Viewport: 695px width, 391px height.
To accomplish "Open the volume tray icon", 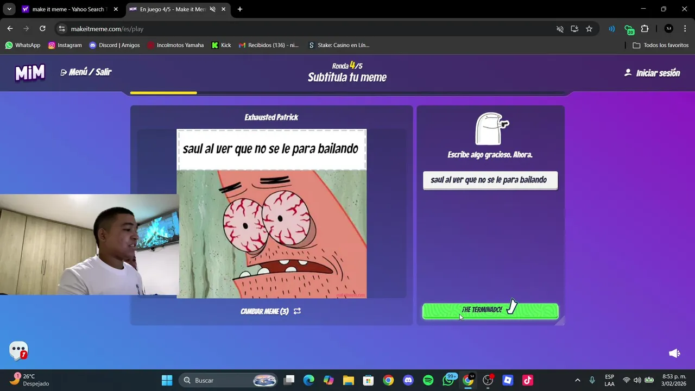I will pos(637,380).
